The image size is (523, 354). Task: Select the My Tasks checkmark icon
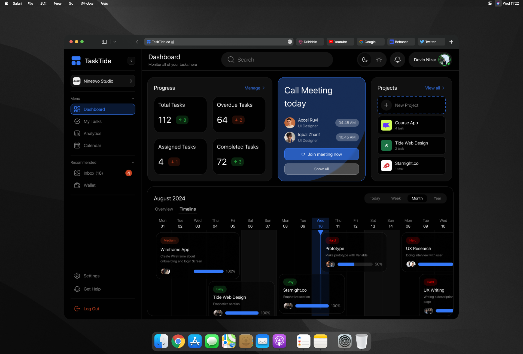click(x=77, y=121)
